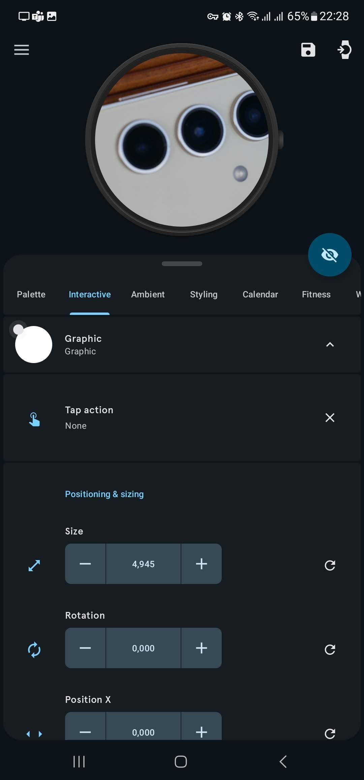Viewport: 364px width, 780px height.
Task: Collapse the Graphic element section
Action: 330,344
